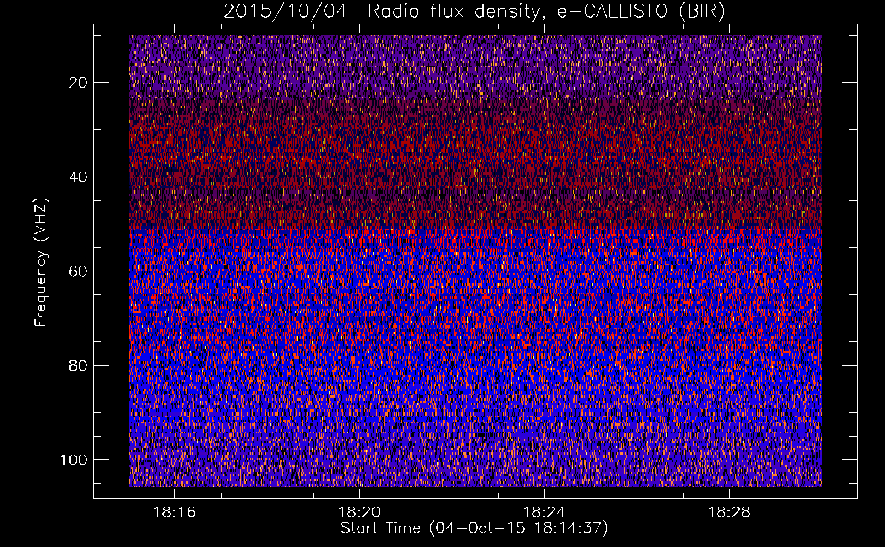885x547 pixels.
Task: Click the Start Time axis caption
Action: click(474, 528)
